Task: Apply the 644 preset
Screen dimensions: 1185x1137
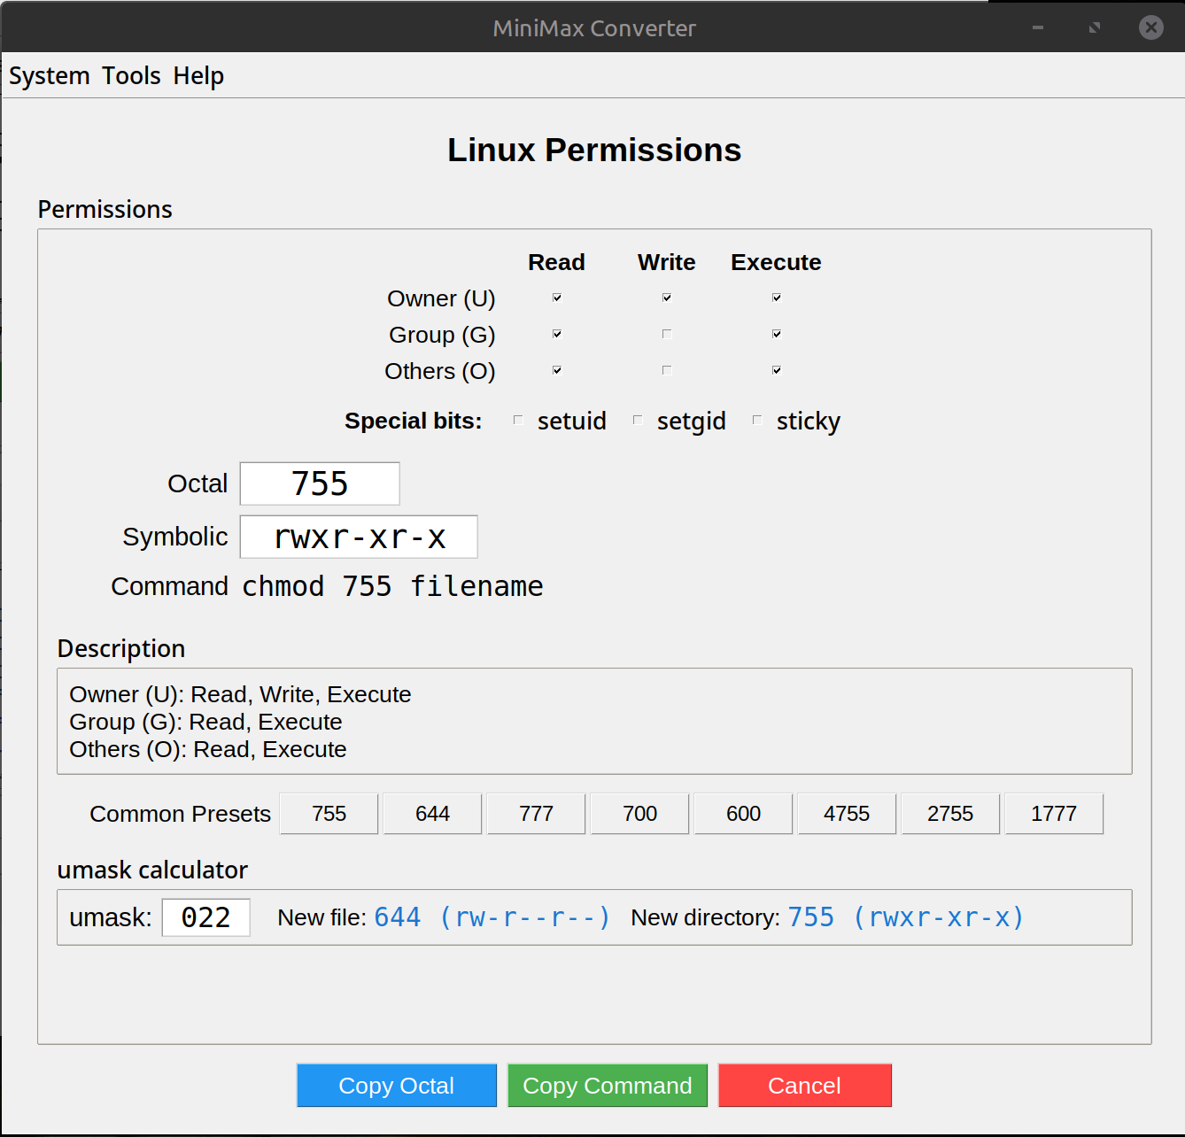Action: [x=433, y=814]
